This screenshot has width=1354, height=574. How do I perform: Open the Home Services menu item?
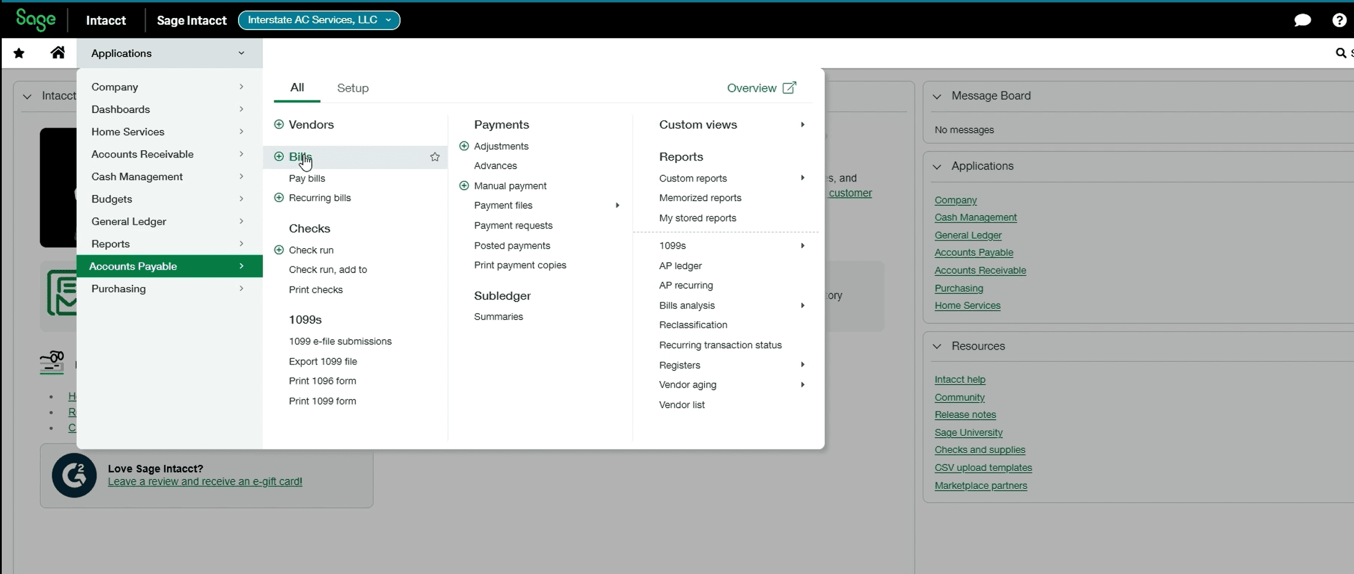point(169,132)
